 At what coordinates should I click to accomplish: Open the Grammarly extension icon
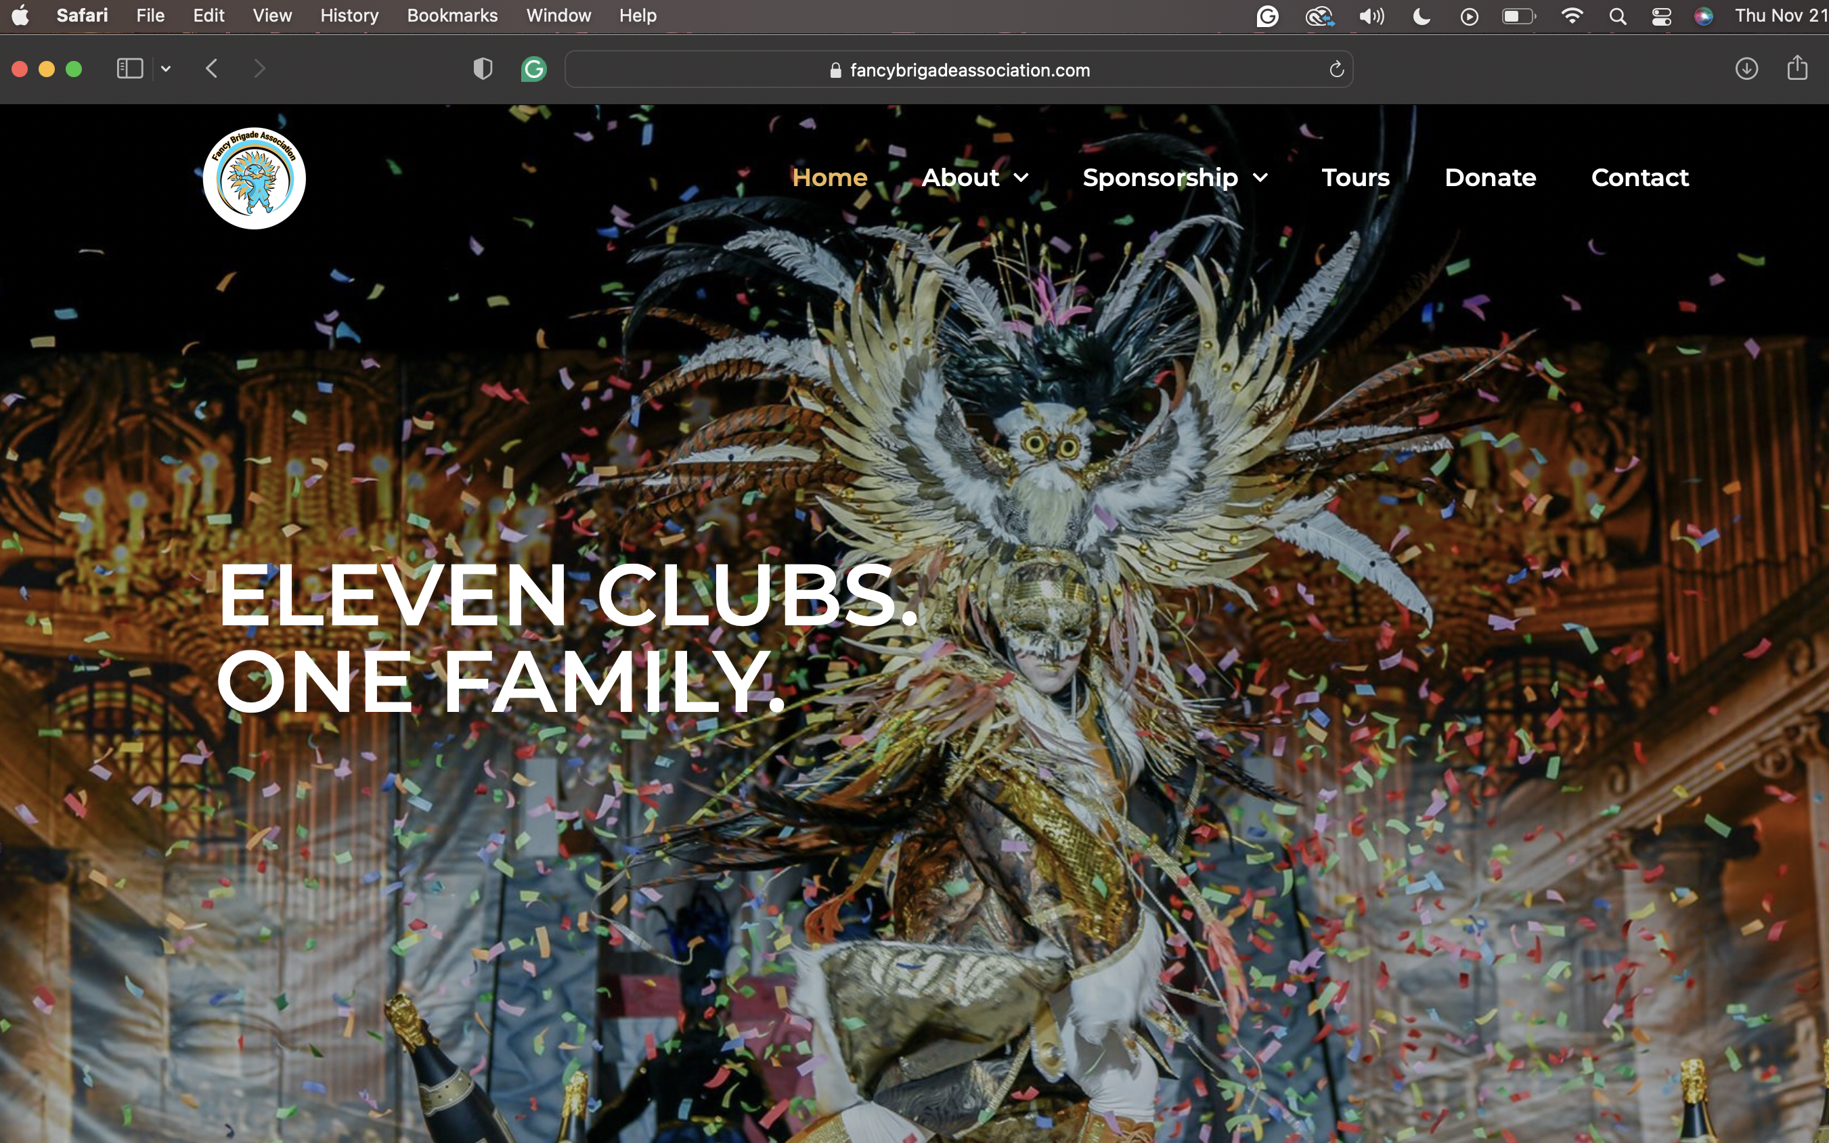pos(534,69)
